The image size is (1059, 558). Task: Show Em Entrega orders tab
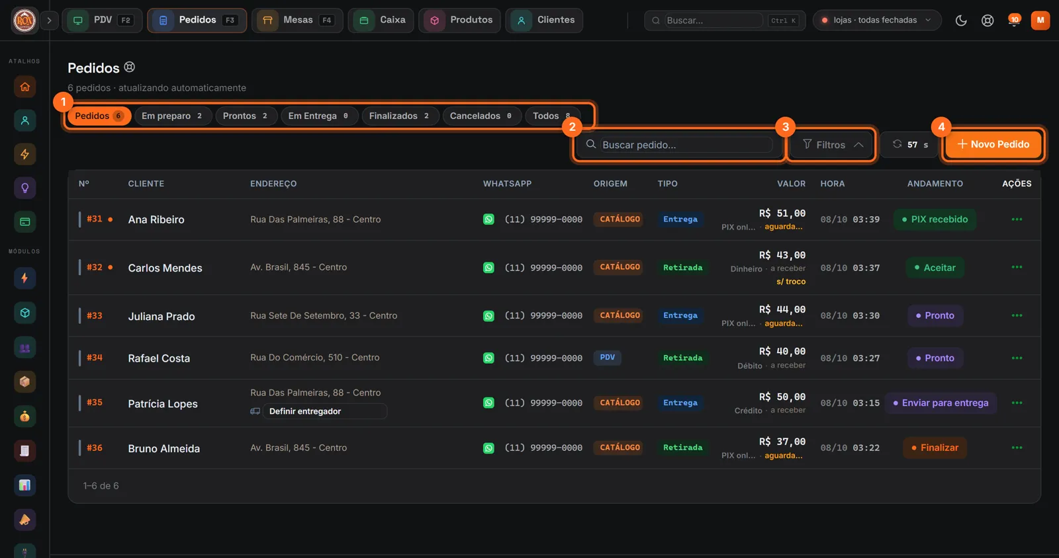coord(319,116)
